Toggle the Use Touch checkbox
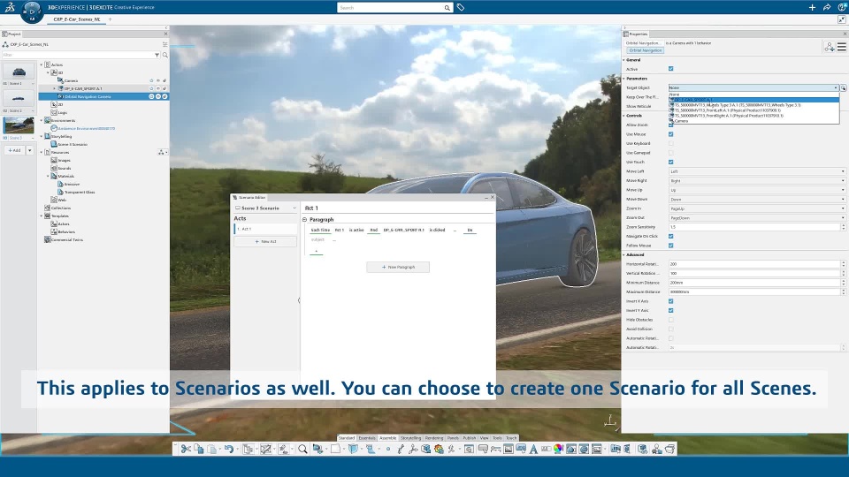The width and height of the screenshot is (849, 477). coord(671,162)
